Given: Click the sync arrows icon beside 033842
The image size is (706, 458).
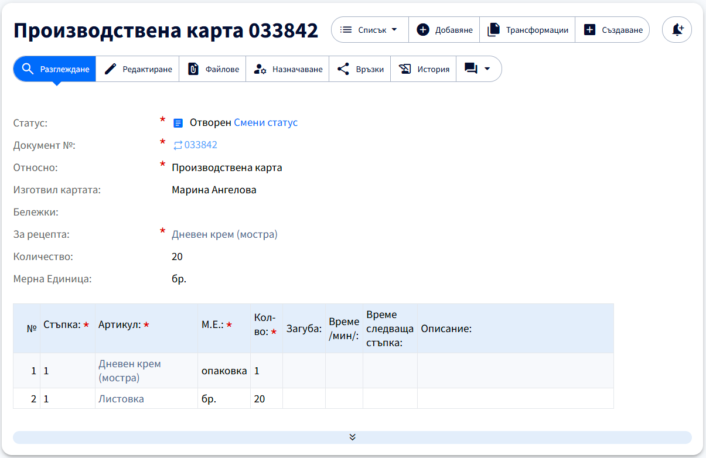Looking at the screenshot, I should (x=178, y=145).
